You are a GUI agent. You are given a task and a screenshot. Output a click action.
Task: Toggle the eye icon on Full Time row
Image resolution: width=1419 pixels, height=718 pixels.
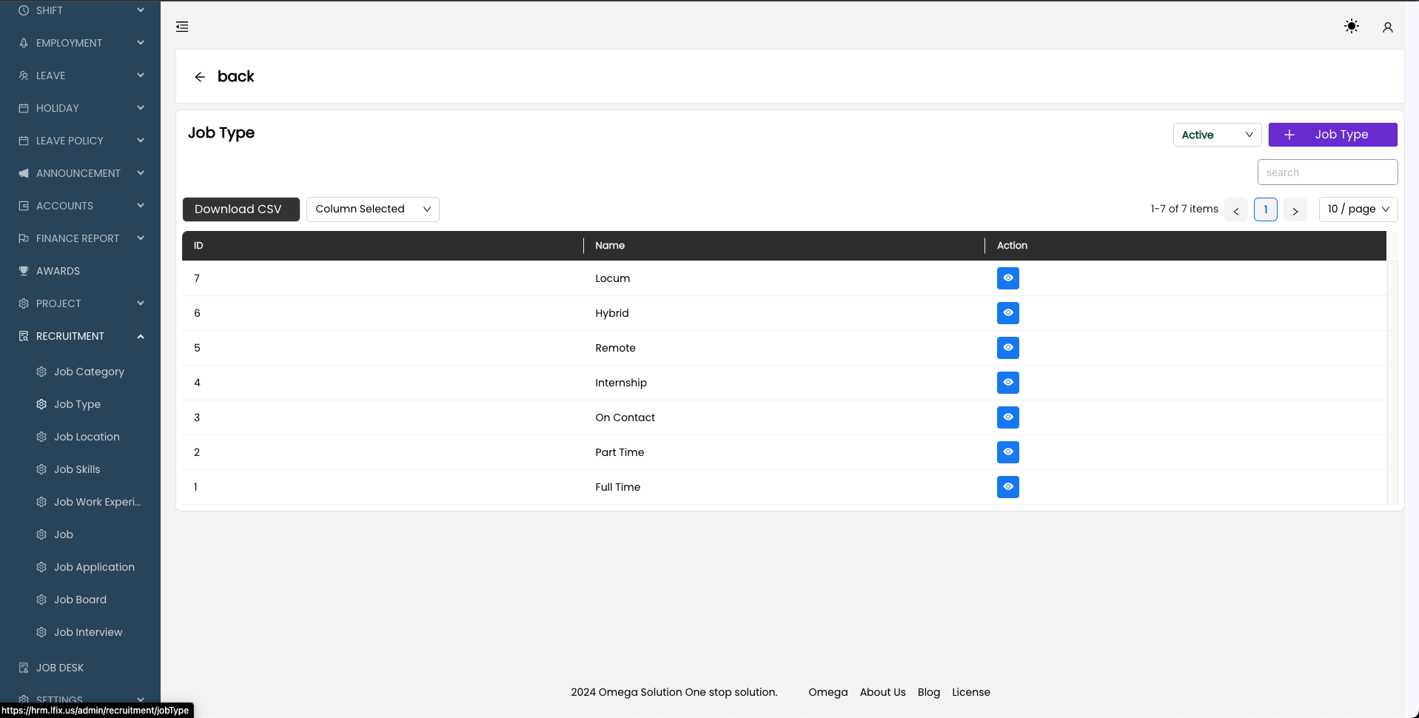tap(1007, 486)
